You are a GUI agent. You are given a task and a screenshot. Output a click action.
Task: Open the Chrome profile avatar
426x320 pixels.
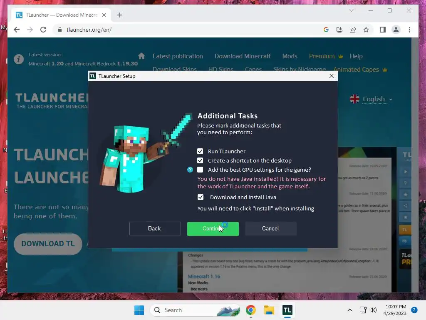396,30
